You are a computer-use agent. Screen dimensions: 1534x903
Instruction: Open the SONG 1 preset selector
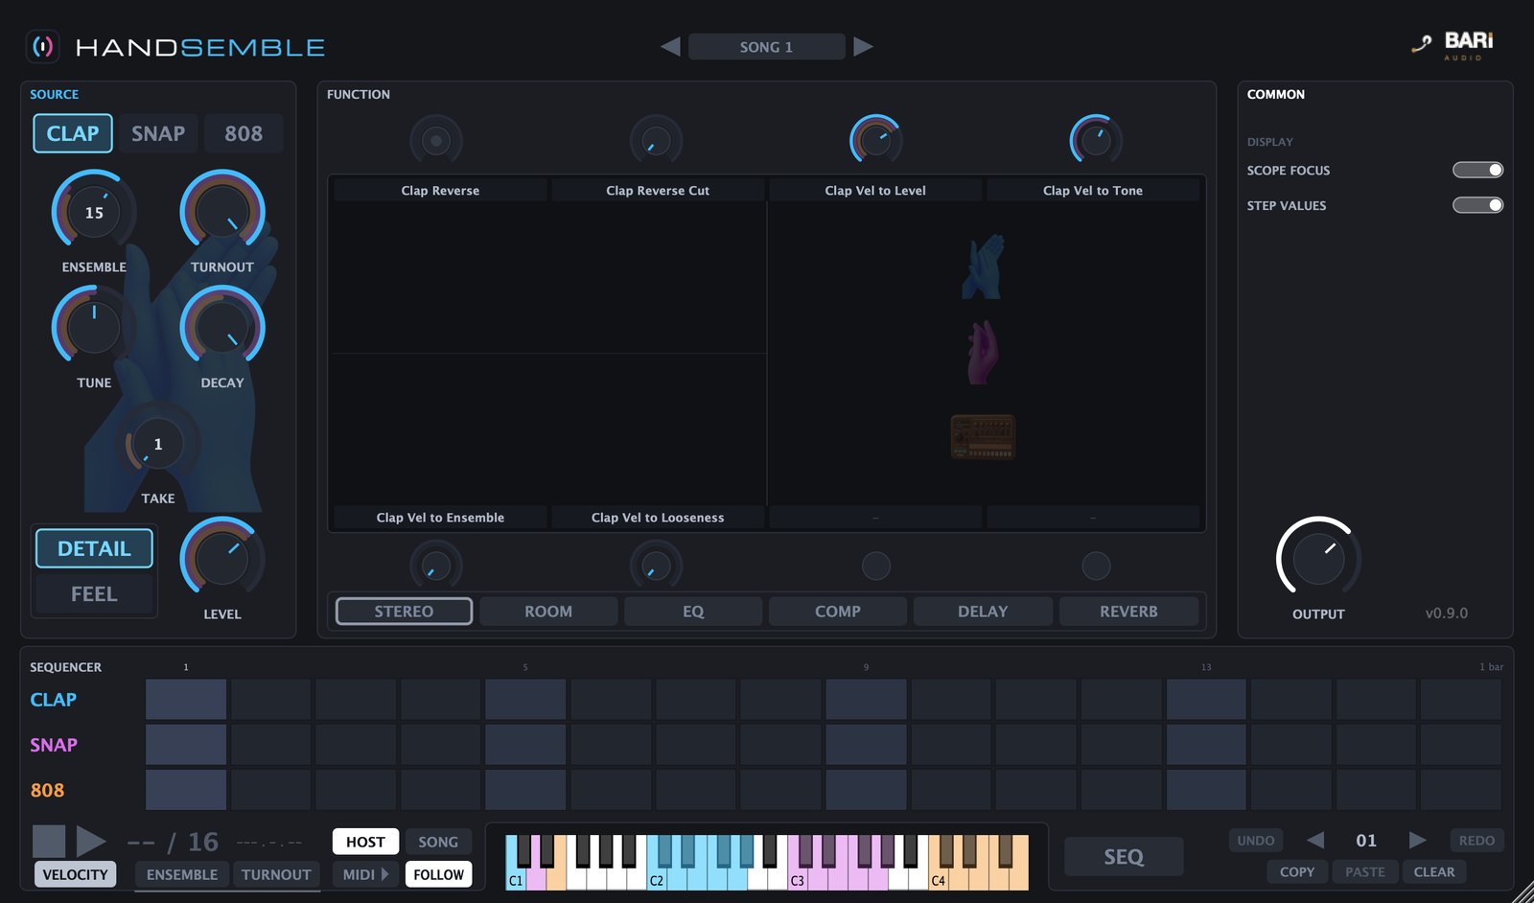(x=766, y=47)
